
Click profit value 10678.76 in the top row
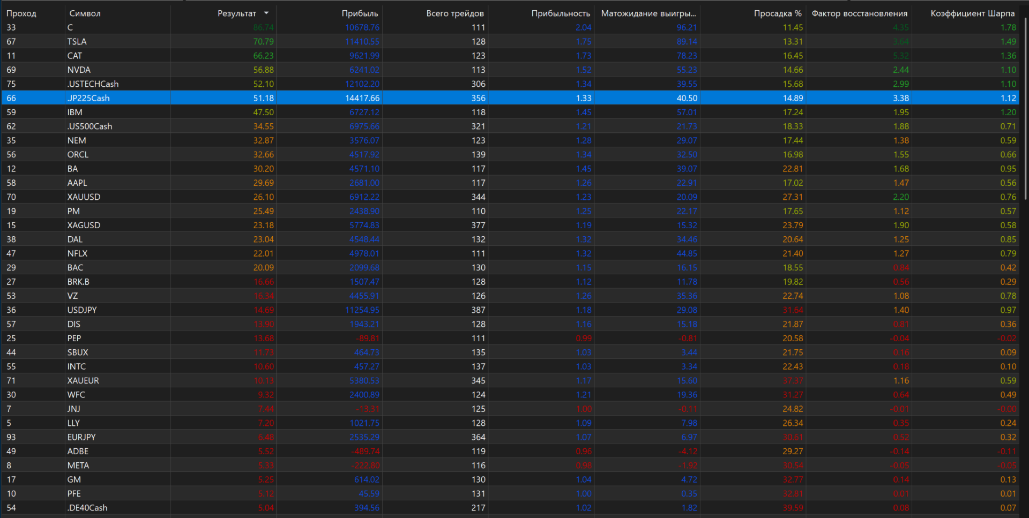pos(362,27)
